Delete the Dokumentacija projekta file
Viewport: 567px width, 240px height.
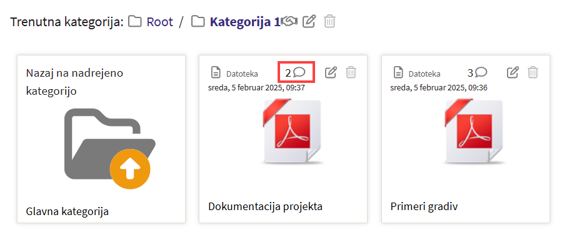pos(351,72)
